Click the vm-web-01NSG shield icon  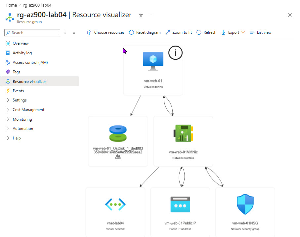pos(245,204)
